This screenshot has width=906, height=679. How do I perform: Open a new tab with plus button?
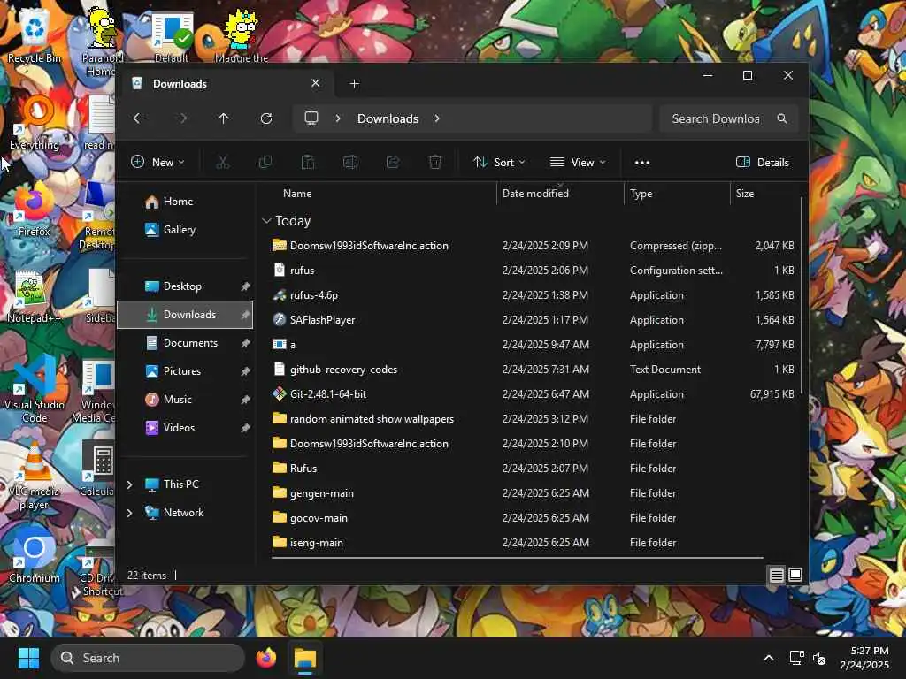click(x=355, y=84)
